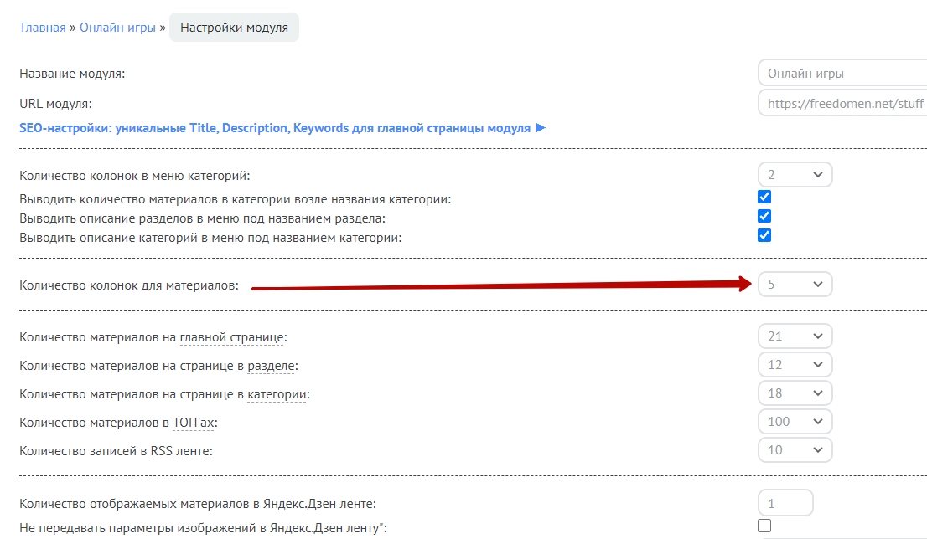The image size is (927, 539).
Task: Open the Онлайн игры breadcrumb link
Action: pos(117,28)
